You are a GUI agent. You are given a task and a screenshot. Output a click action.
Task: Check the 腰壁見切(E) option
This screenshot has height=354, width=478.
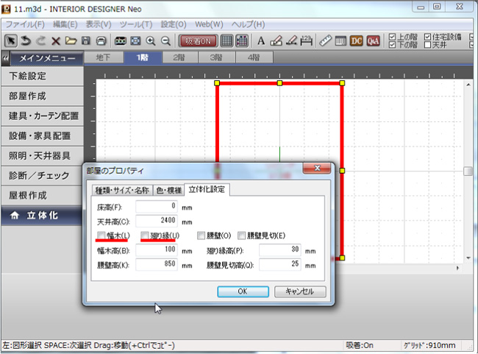(x=242, y=236)
